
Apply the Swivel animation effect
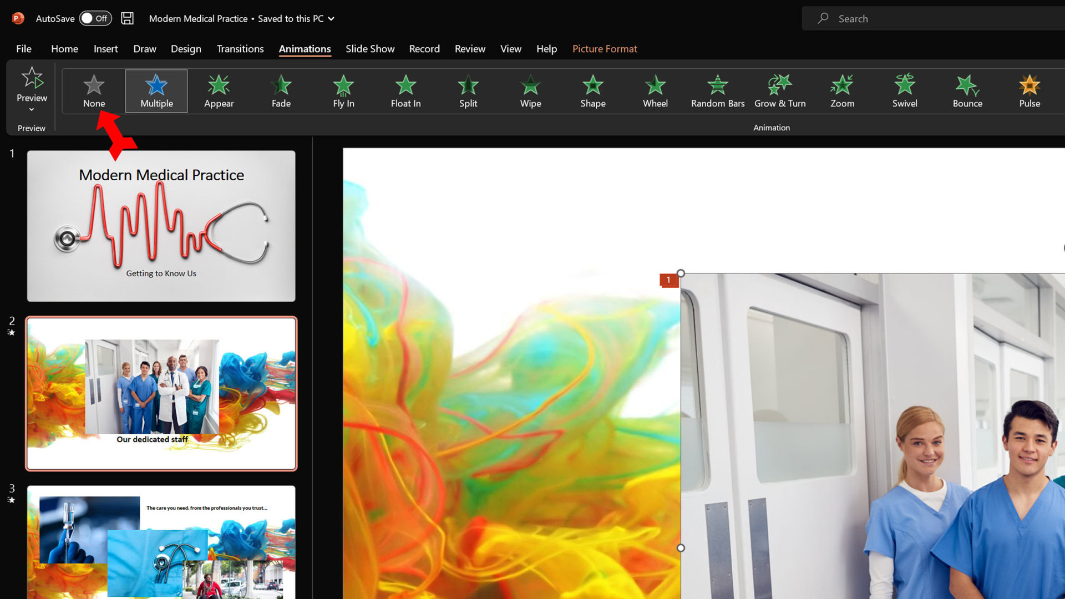(905, 92)
